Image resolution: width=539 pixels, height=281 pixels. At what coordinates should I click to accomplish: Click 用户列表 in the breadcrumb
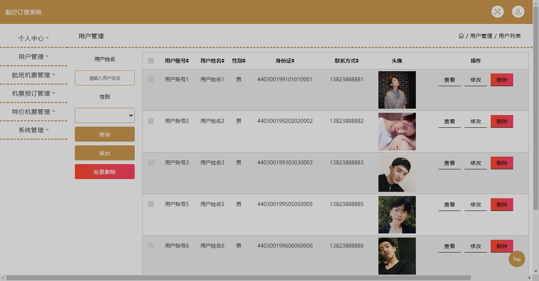[509, 36]
